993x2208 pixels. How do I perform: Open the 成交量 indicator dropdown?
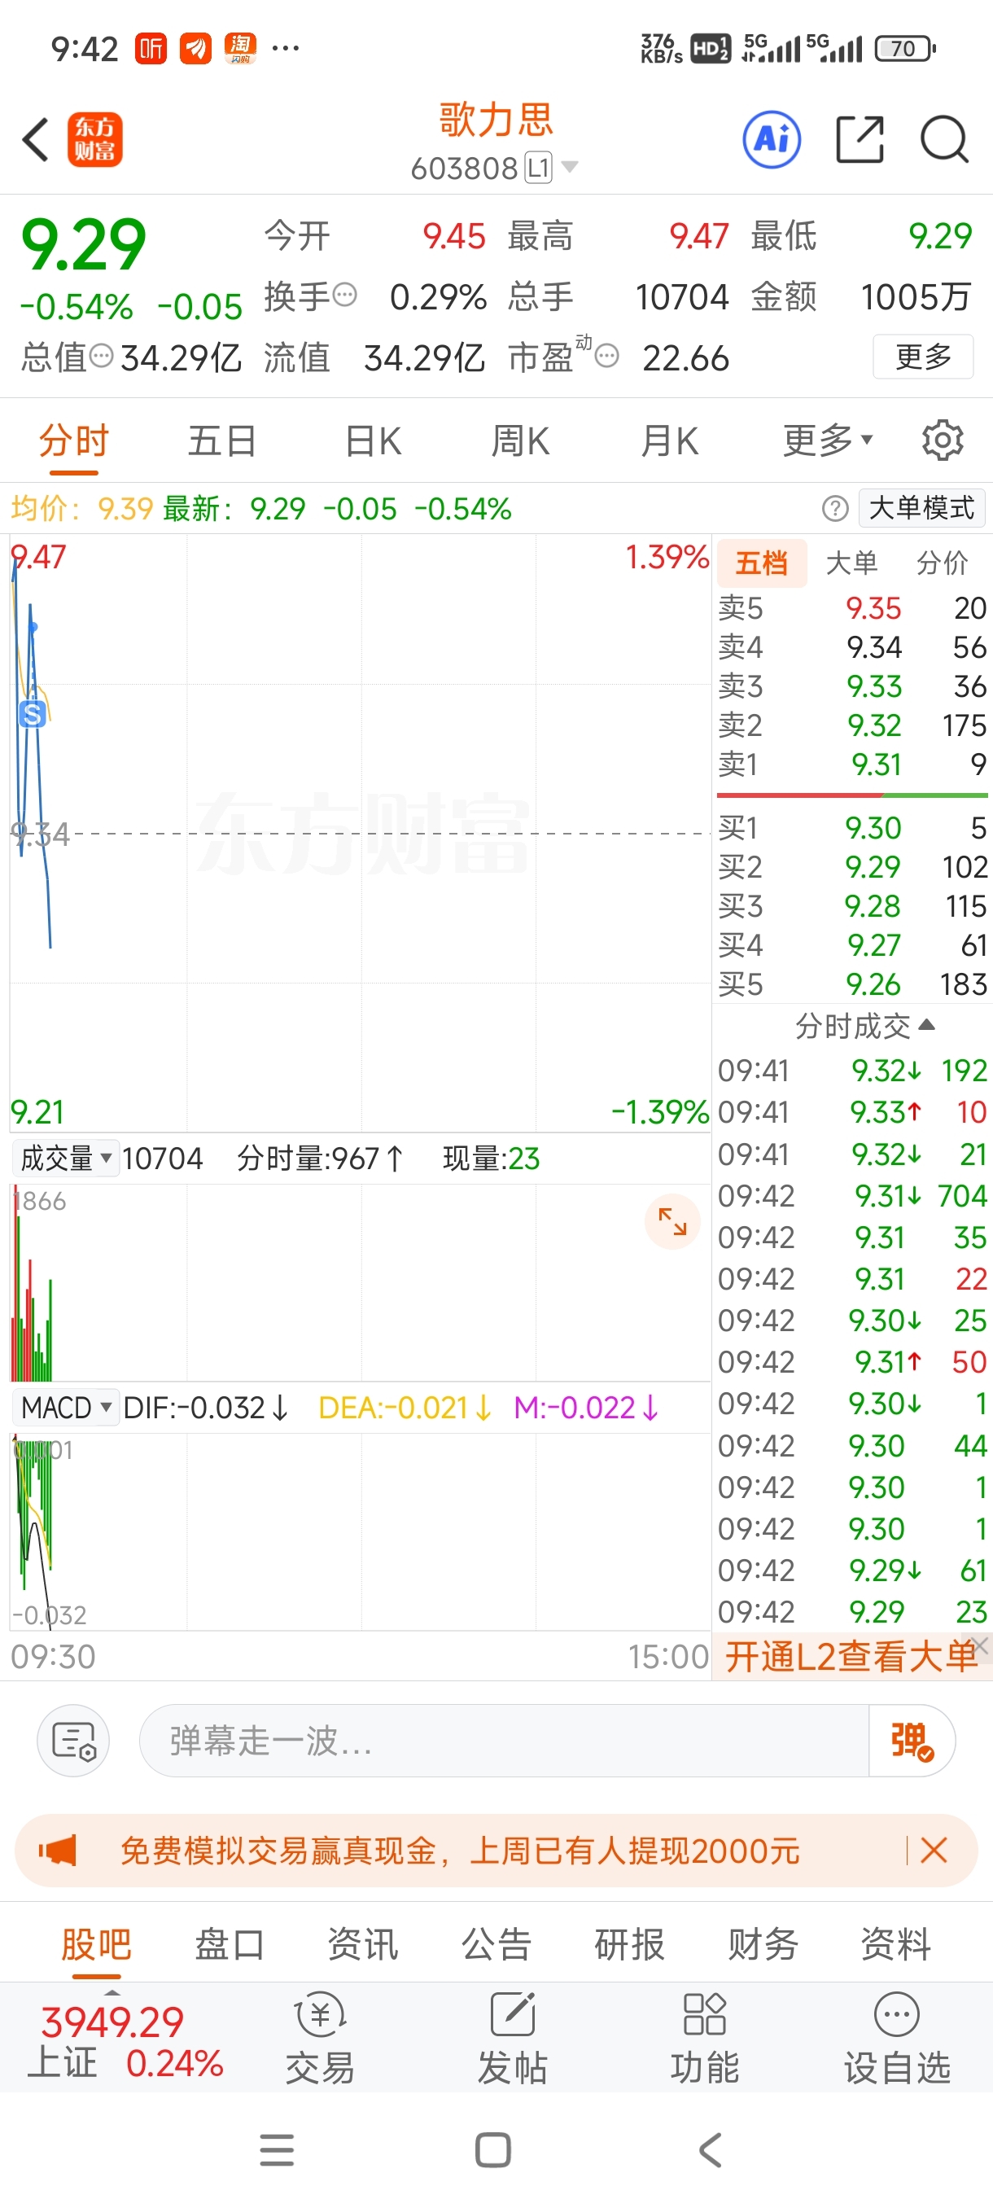(x=65, y=1158)
